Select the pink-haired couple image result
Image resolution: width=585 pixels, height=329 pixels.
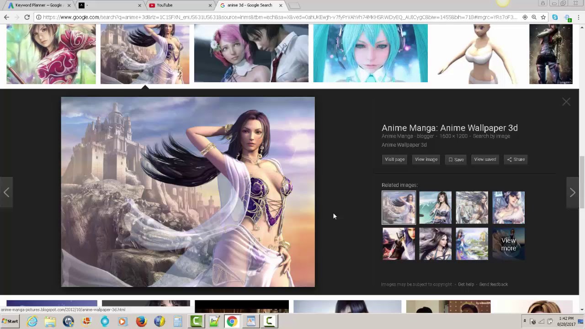[251, 53]
